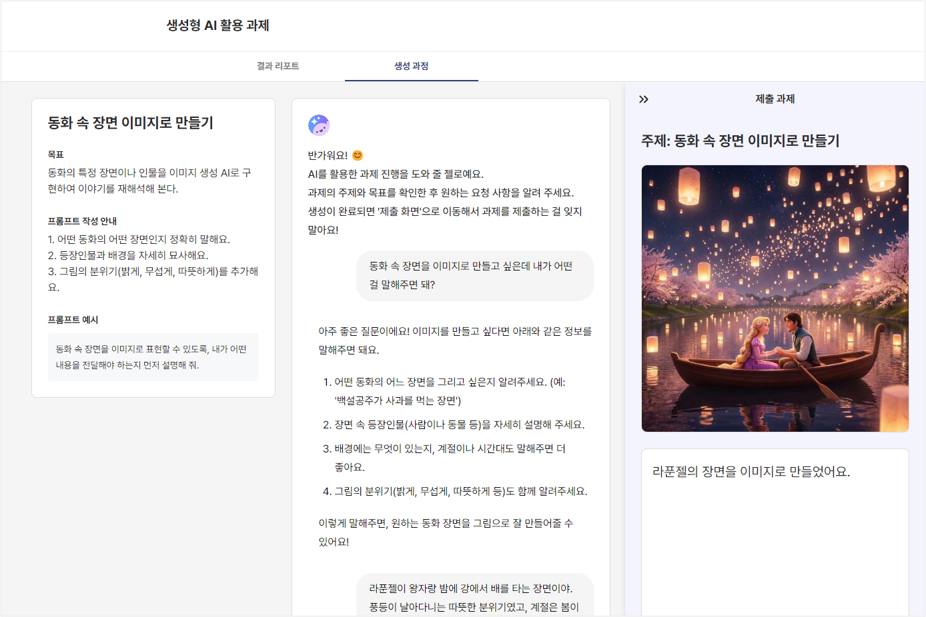This screenshot has width=926, height=617.
Task: Click AI reply item 1 about 어느 장면을 그리고 싶은지
Action: tap(450, 391)
